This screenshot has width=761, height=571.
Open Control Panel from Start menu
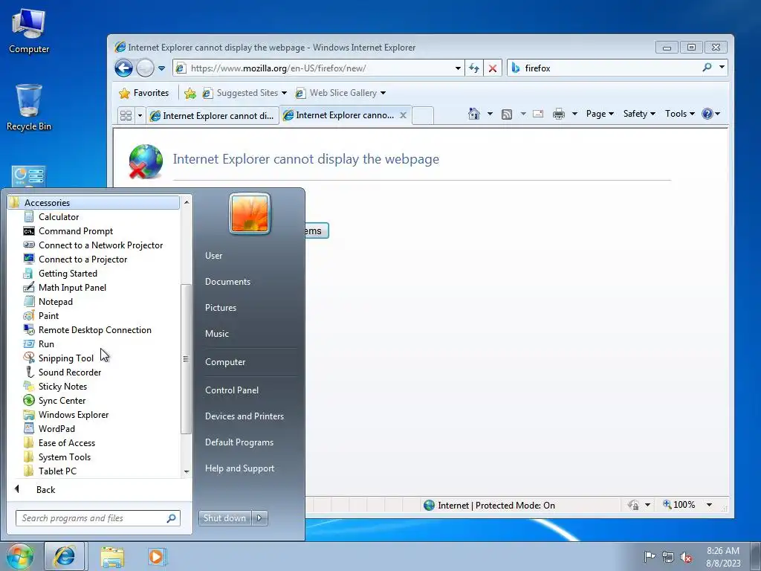(x=232, y=390)
